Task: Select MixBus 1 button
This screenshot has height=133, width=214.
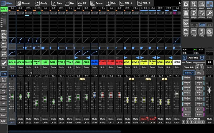Action: pos(187,78)
